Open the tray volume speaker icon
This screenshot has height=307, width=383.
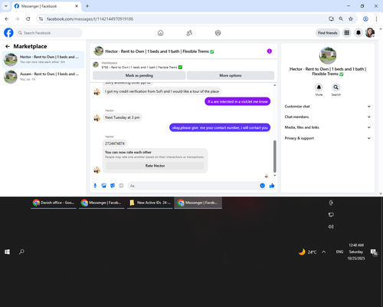[331, 226]
